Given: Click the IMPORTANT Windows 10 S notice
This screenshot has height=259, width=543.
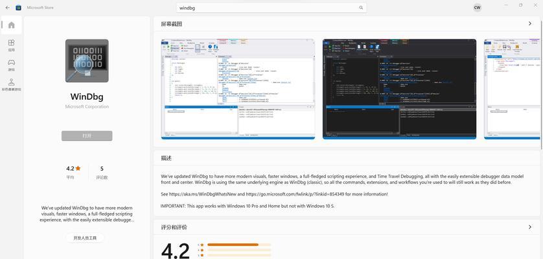Looking at the screenshot, I should click(248, 206).
